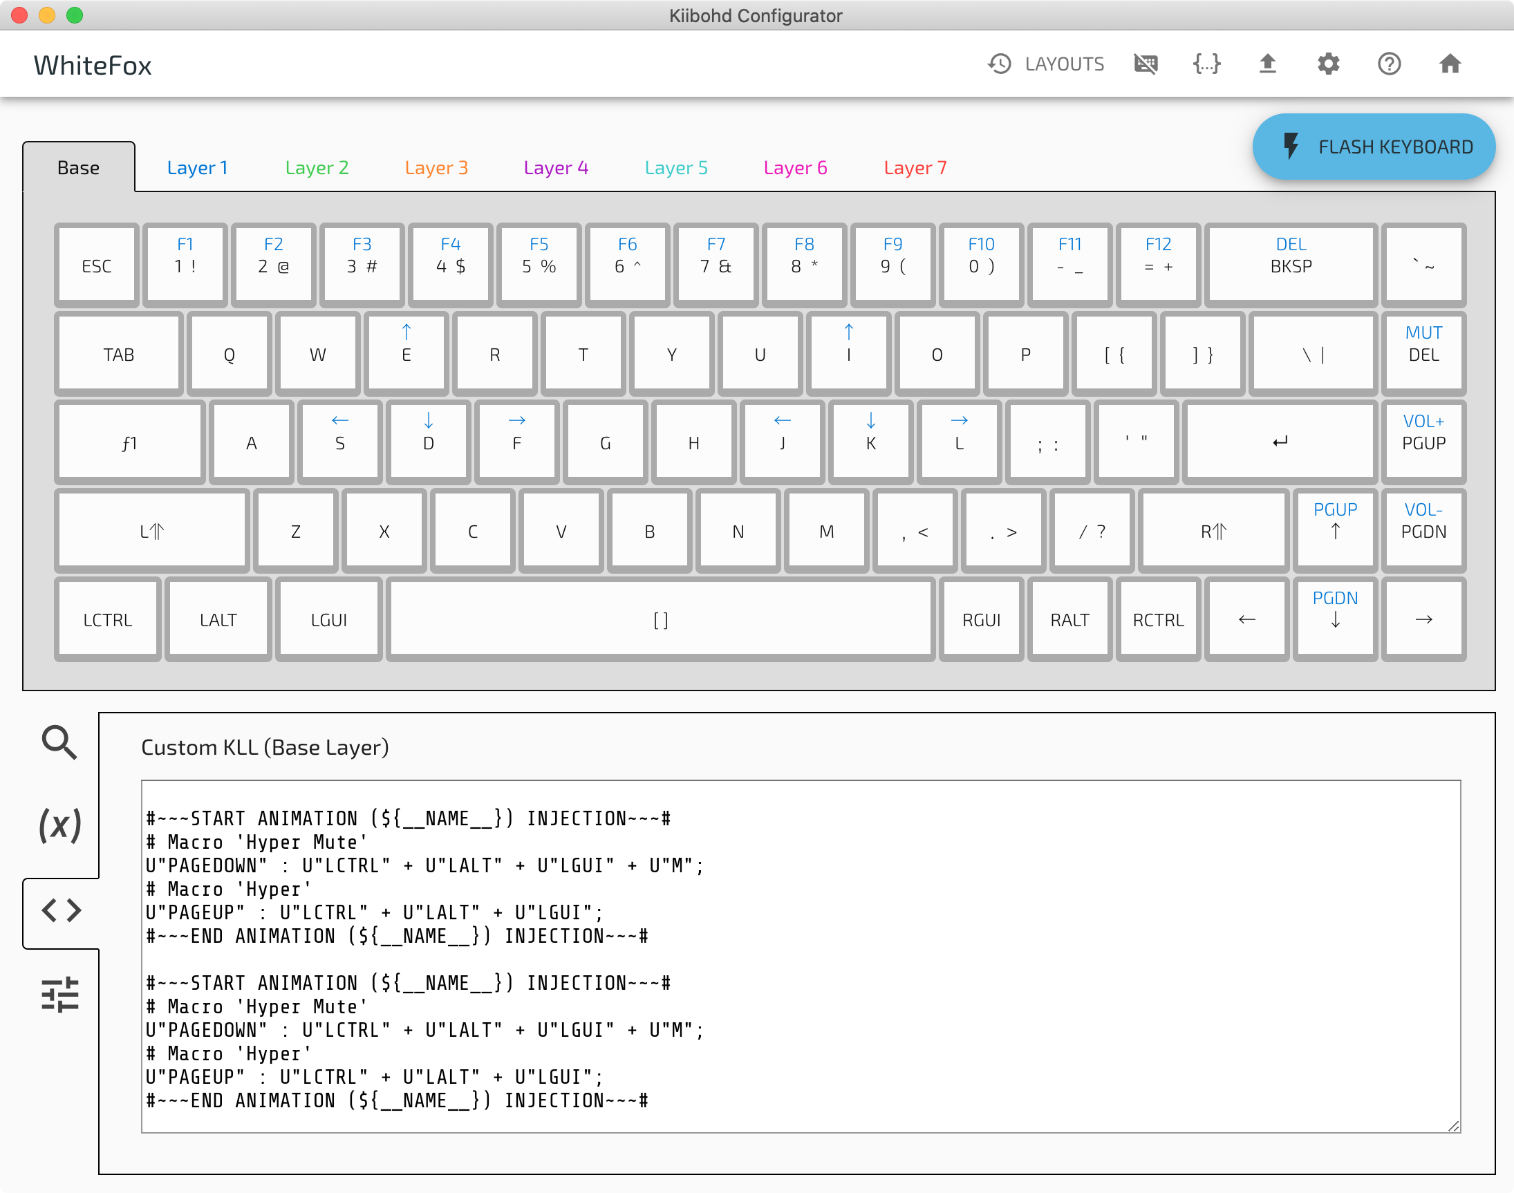Select the right arrow key

coord(1424,619)
